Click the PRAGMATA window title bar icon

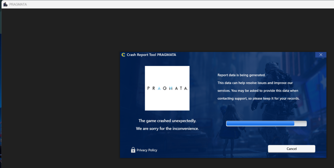[6, 4]
